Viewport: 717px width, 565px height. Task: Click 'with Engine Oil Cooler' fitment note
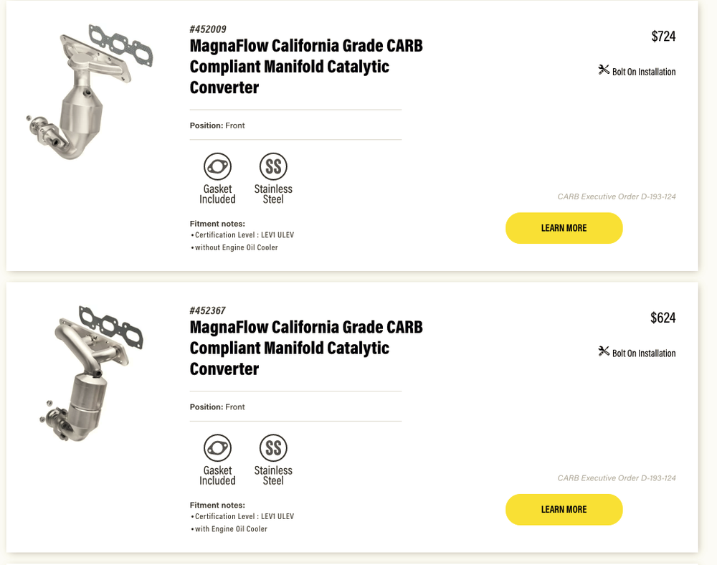[x=231, y=529]
